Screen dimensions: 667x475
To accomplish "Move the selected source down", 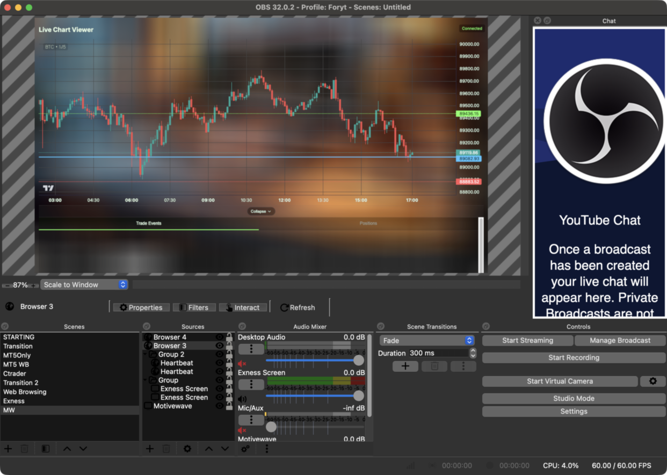I will tap(225, 449).
